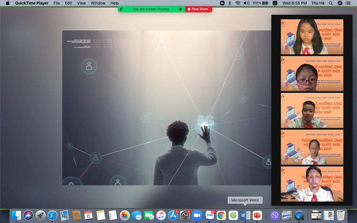Screen dimensions: 357x223
Task: Open Viber from the dock
Action: 275,215
